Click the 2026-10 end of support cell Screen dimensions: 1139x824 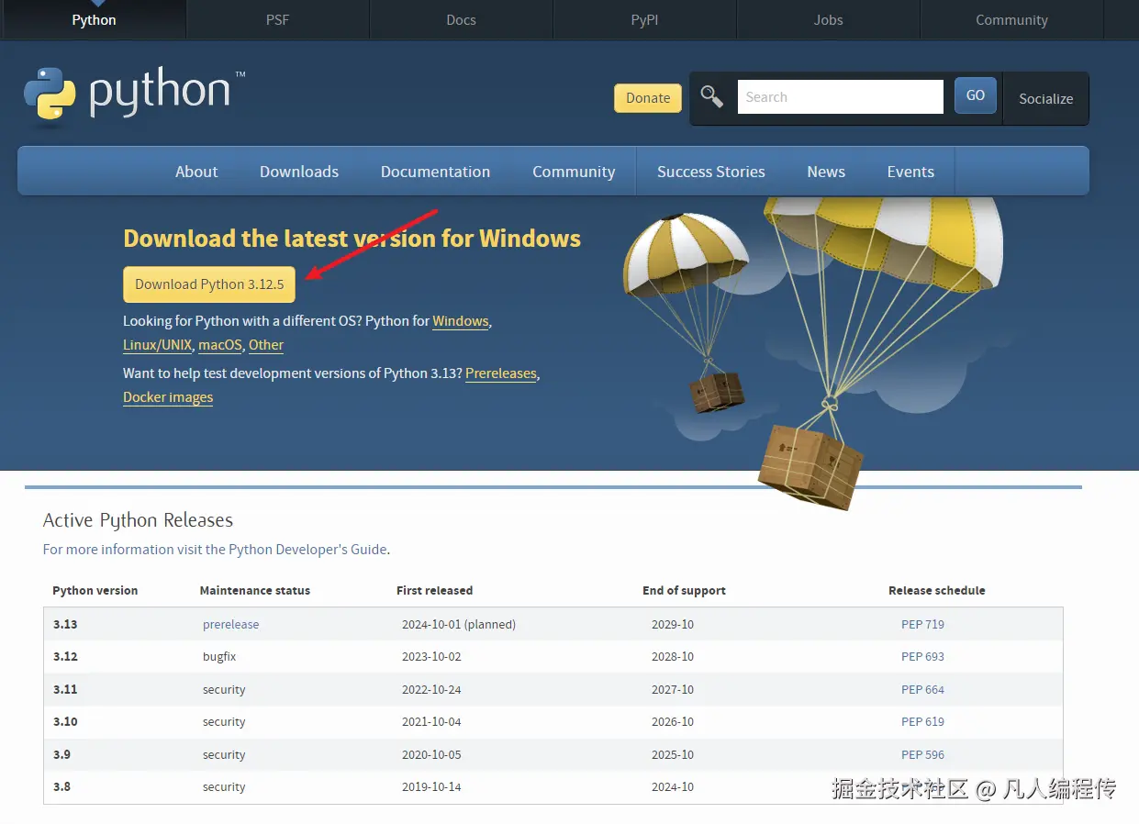point(673,721)
